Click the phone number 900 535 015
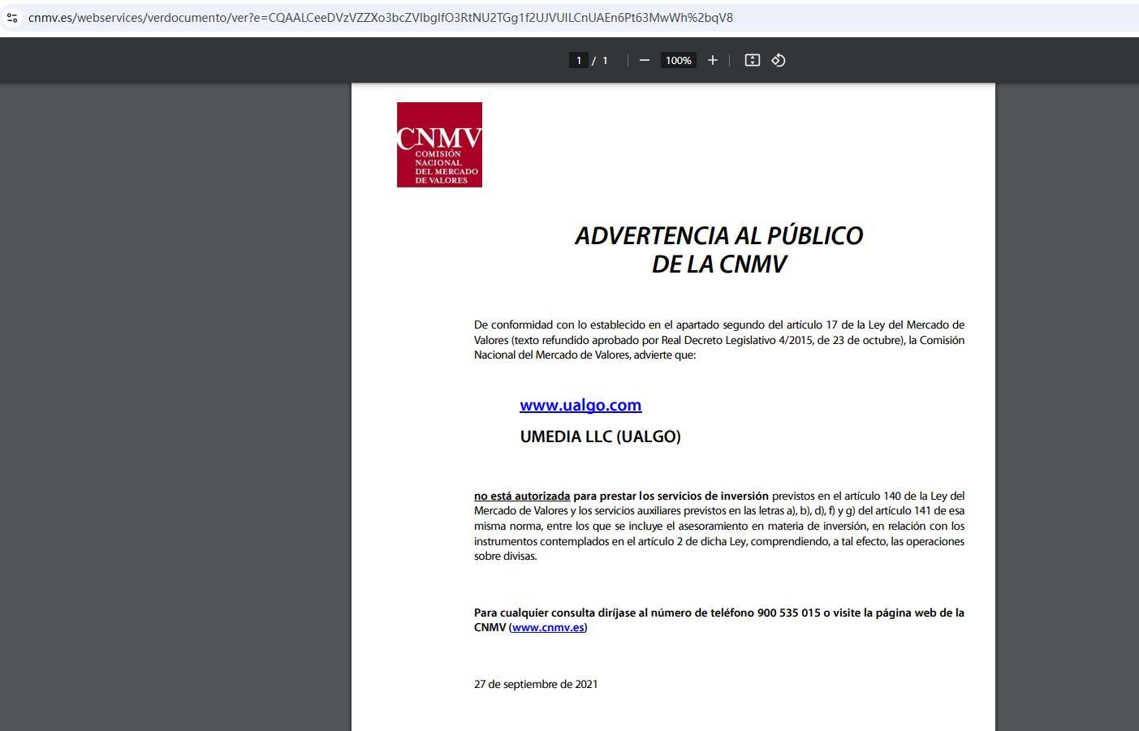Image resolution: width=1139 pixels, height=731 pixels. click(x=788, y=613)
